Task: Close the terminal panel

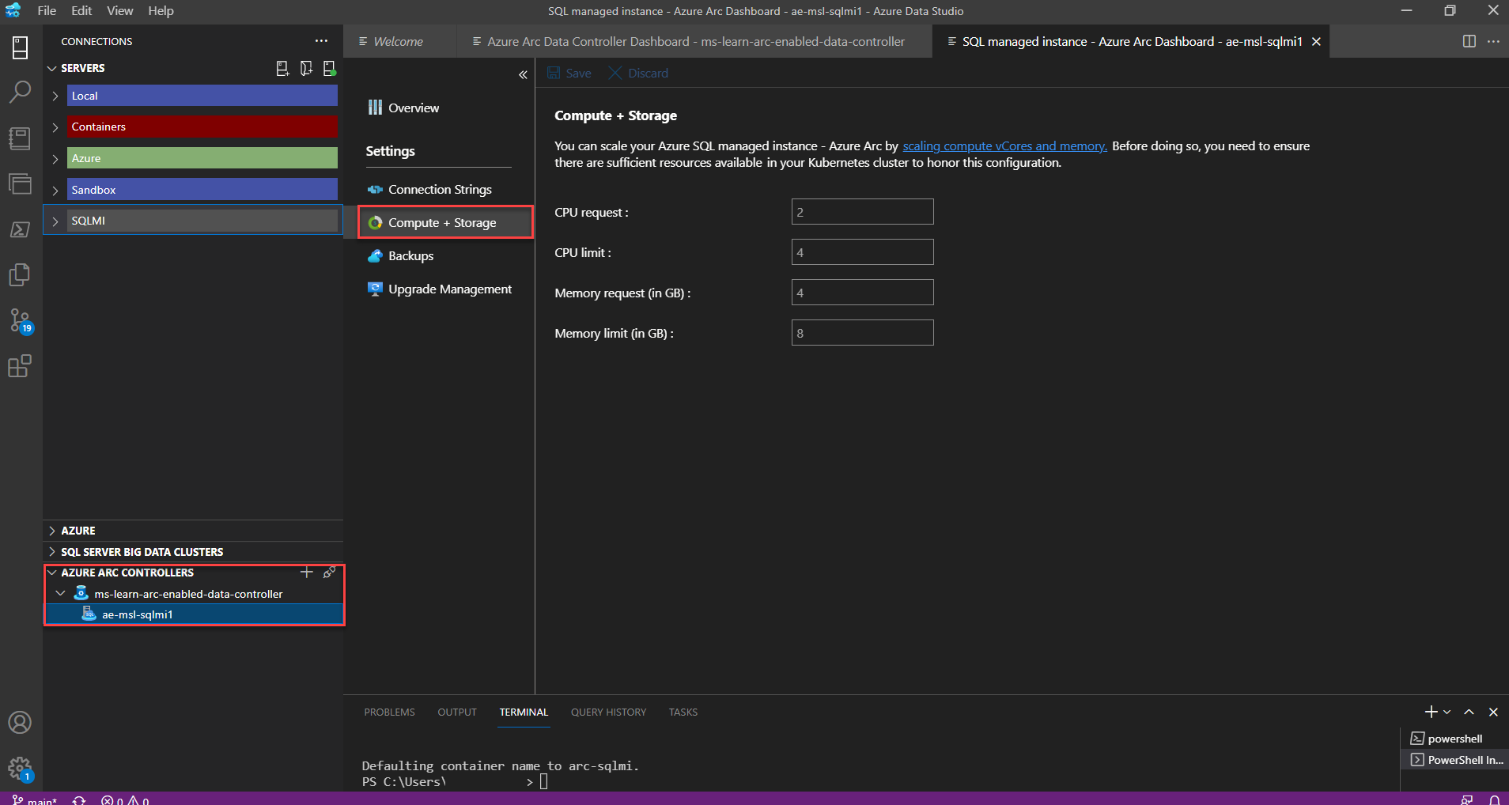Action: pyautogui.click(x=1493, y=712)
